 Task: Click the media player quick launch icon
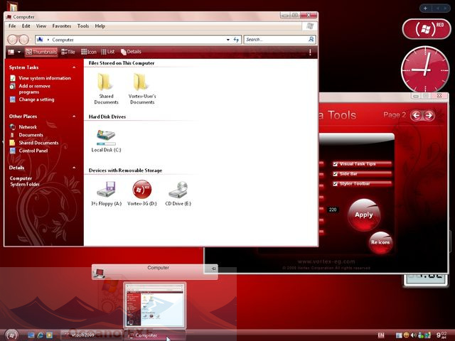click(50, 335)
